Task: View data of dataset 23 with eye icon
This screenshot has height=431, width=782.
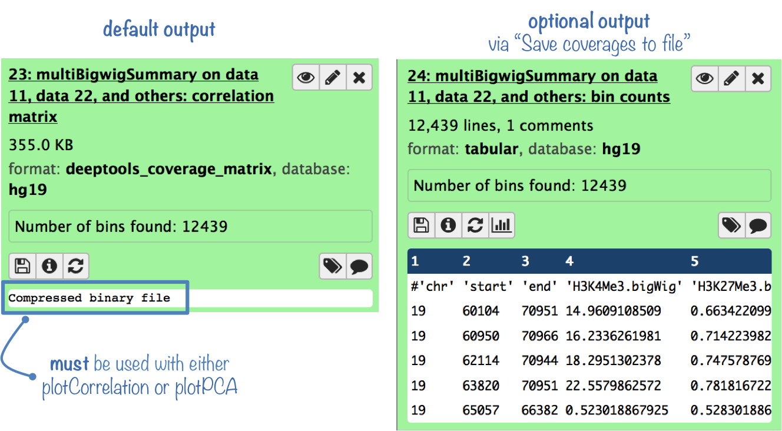Action: [x=306, y=78]
